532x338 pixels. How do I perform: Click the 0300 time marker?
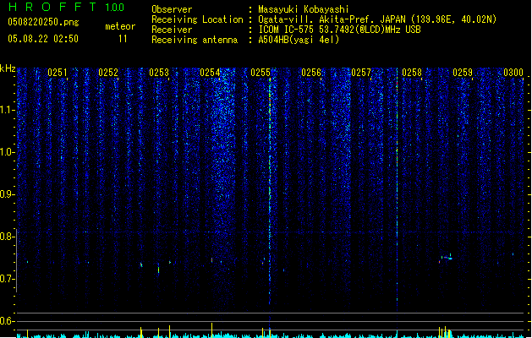[x=513, y=73]
